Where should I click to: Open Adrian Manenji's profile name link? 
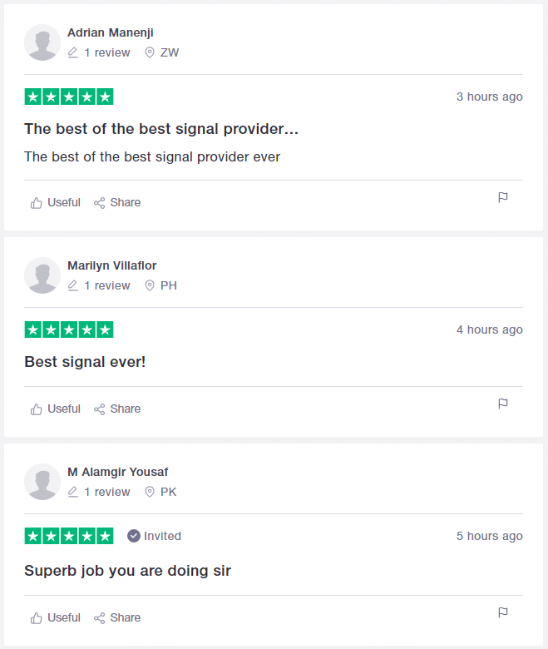[x=111, y=32]
